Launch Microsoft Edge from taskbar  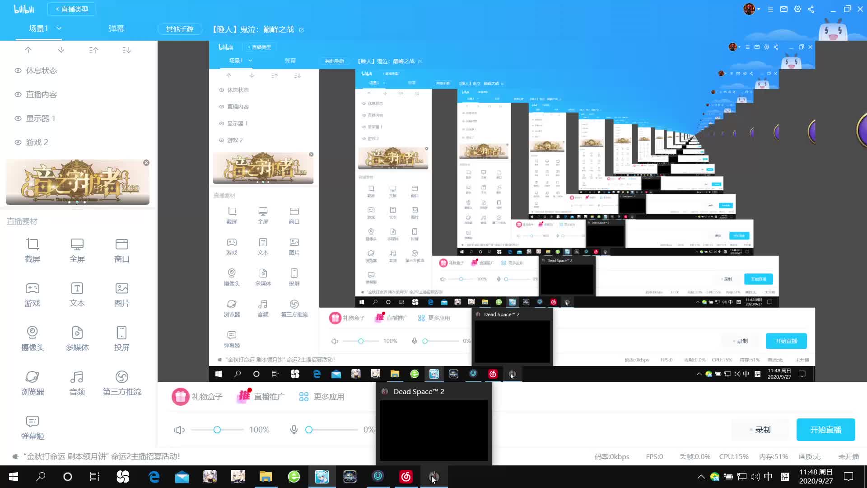[x=154, y=477]
